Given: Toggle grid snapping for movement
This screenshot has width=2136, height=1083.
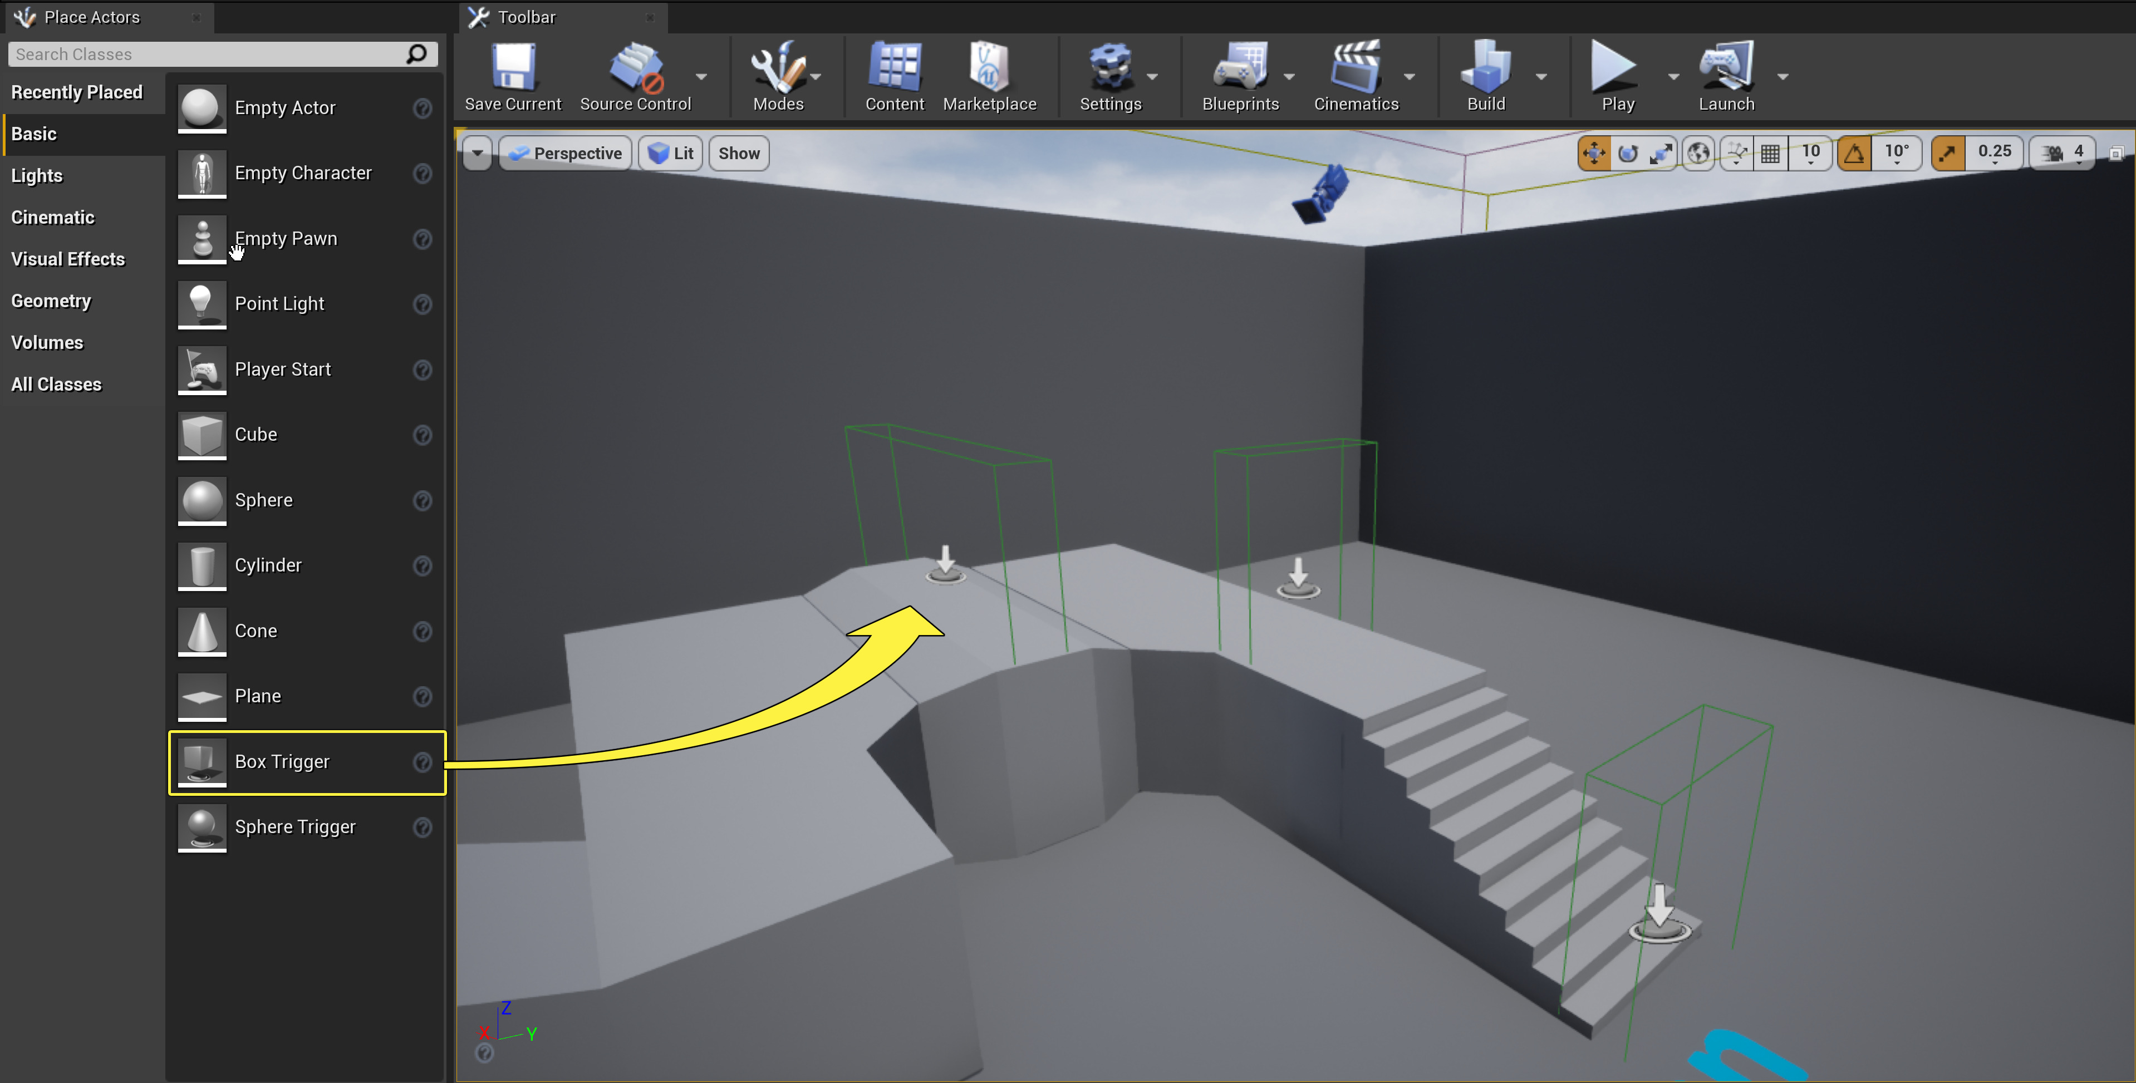Looking at the screenshot, I should 1770,154.
